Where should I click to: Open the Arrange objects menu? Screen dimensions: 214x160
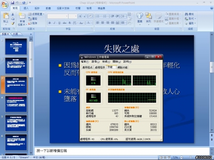148,19
